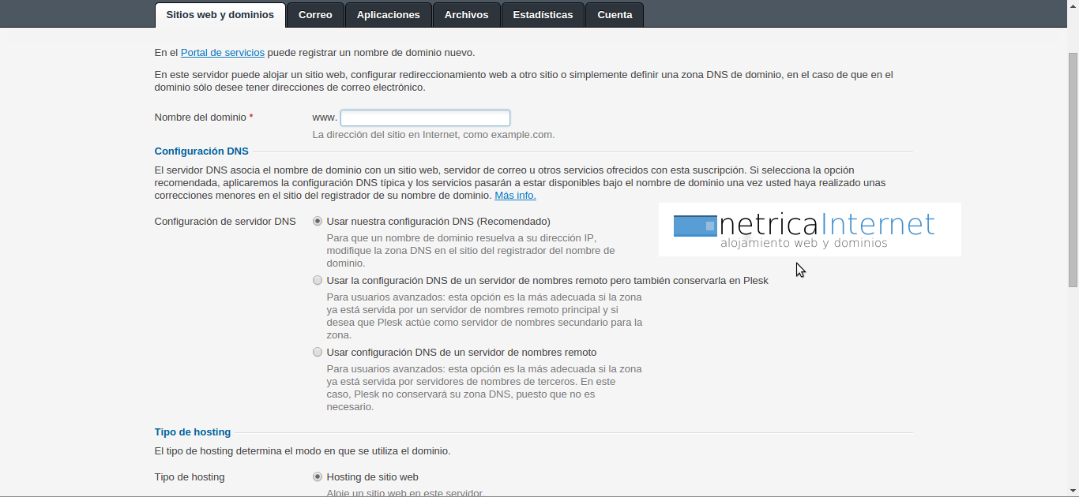Viewport: 1079px width, 497px height.
Task: Switch to the Correo tab
Action: [315, 15]
